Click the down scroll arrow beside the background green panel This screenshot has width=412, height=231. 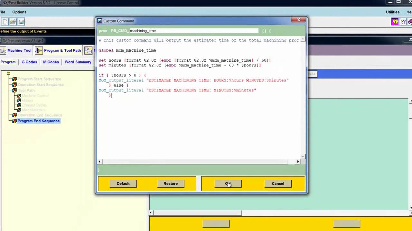coord(410,208)
